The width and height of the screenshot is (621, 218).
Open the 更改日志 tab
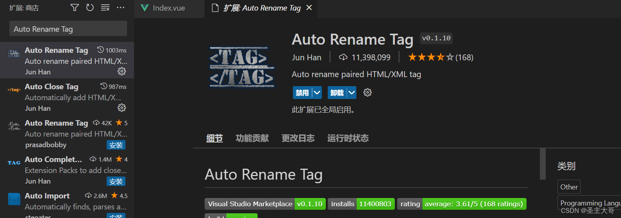(298, 138)
